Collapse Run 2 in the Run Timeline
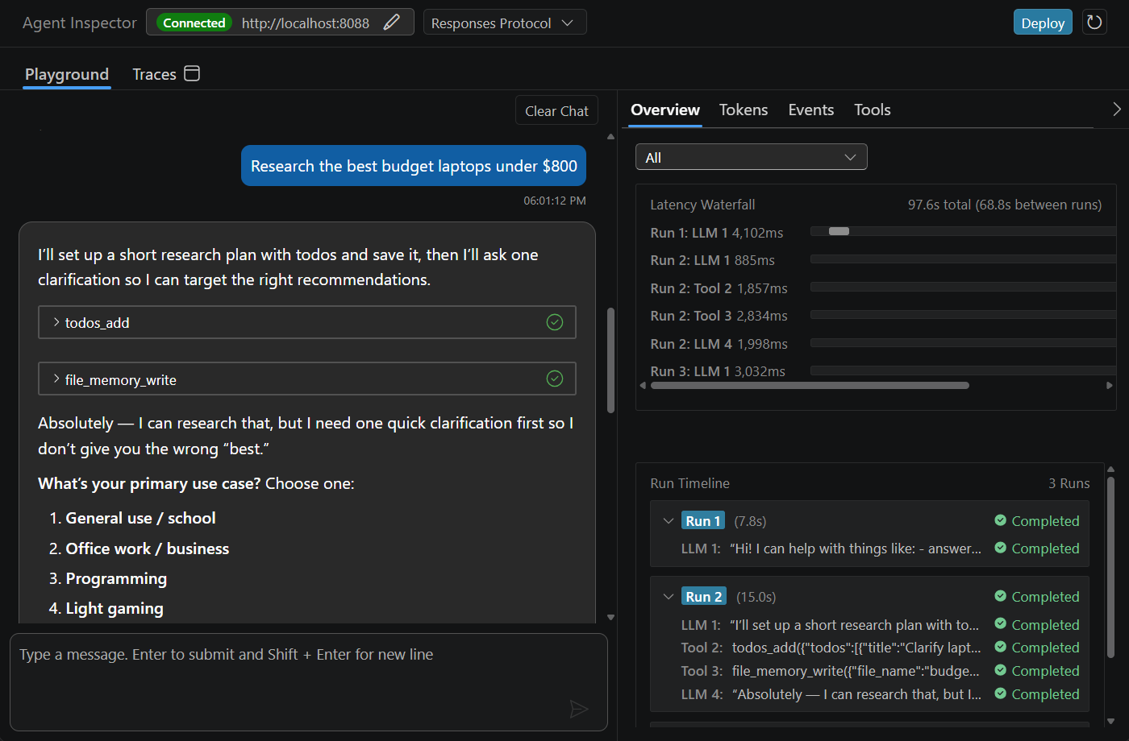 point(668,597)
